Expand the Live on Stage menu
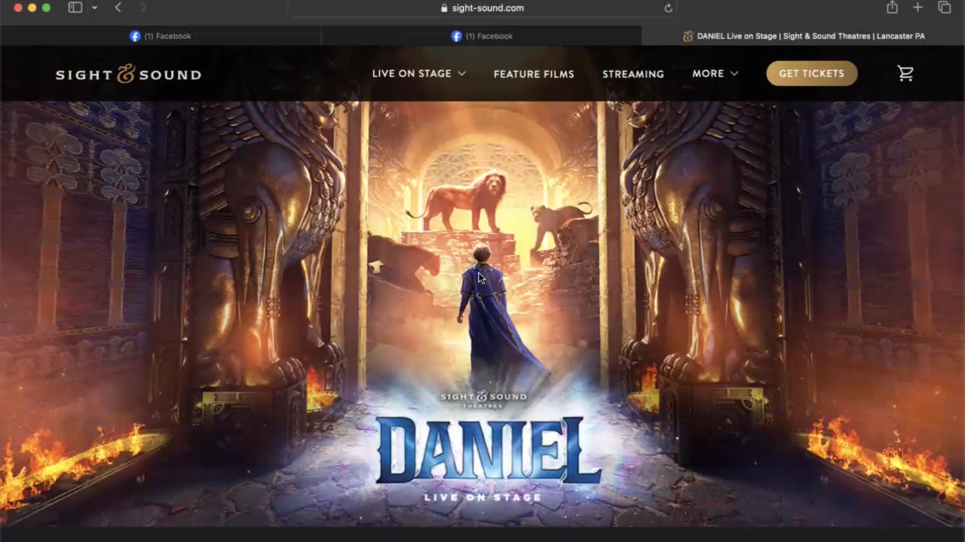This screenshot has width=965, height=542. (x=419, y=74)
